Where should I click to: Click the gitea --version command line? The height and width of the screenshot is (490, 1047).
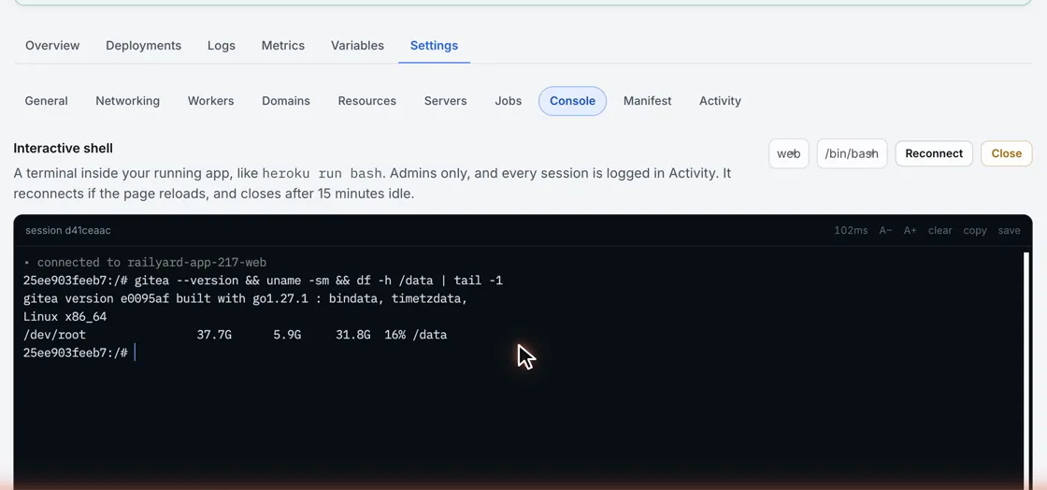(263, 281)
